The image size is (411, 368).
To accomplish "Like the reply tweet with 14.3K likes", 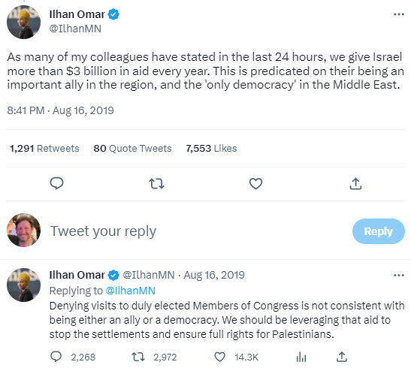I will [x=219, y=357].
